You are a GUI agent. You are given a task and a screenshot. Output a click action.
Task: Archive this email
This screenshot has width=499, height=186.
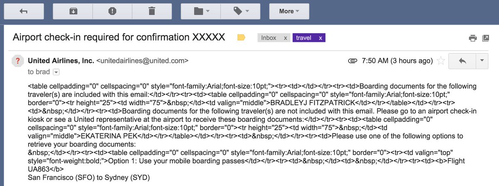tap(73, 11)
